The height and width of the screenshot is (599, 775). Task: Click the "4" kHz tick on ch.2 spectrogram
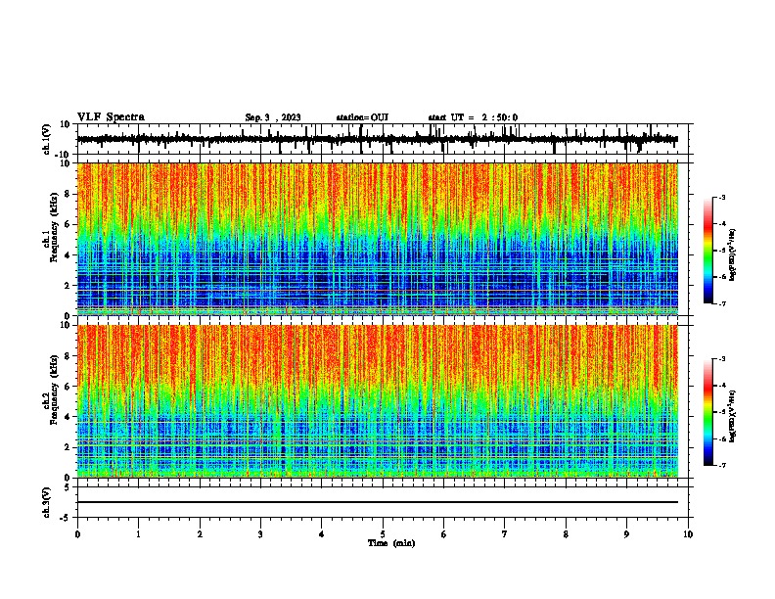click(x=68, y=417)
